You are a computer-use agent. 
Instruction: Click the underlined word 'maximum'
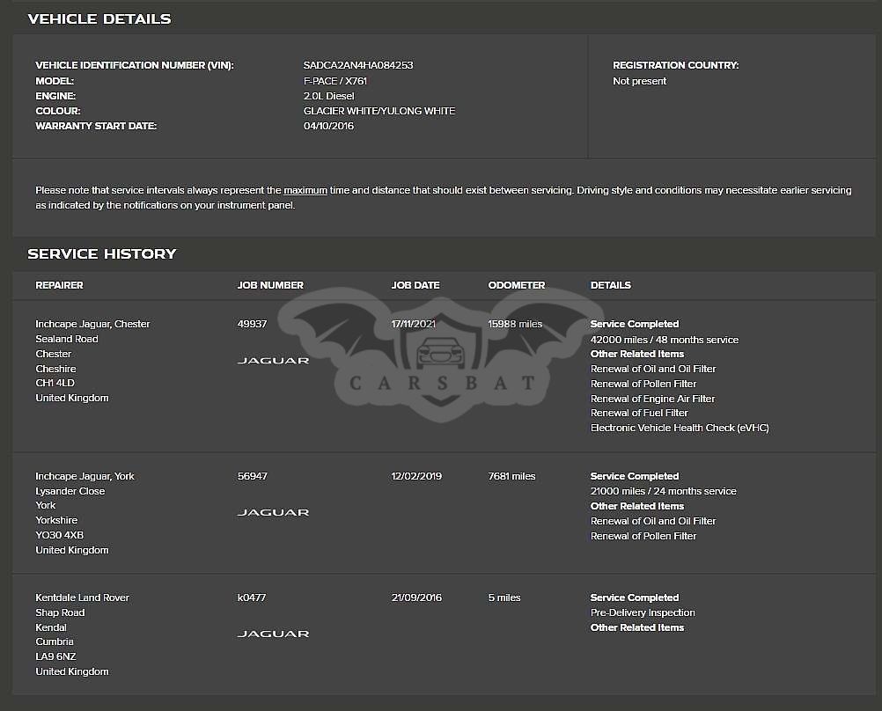click(305, 191)
